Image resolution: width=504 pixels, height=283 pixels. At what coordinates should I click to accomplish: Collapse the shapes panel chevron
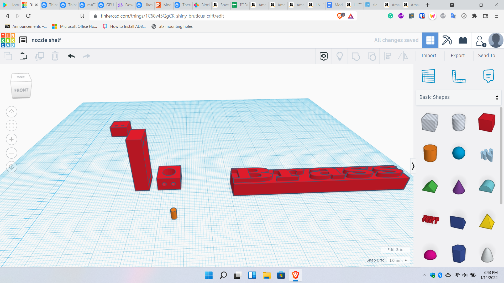click(x=413, y=166)
